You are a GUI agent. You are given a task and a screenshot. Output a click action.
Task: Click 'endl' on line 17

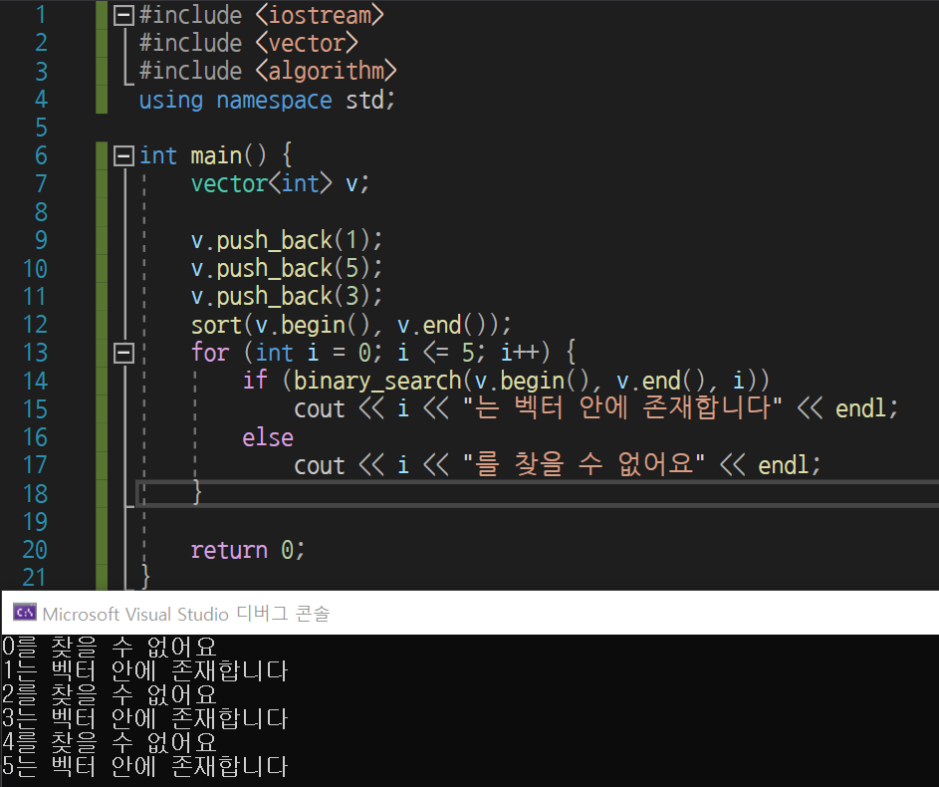(784, 465)
